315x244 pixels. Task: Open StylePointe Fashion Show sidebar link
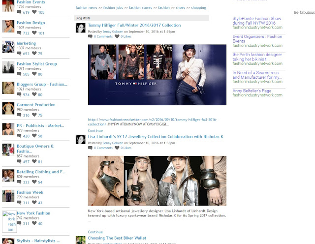(257, 21)
